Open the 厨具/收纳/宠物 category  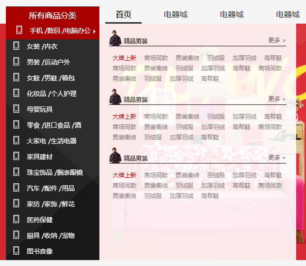point(51,235)
